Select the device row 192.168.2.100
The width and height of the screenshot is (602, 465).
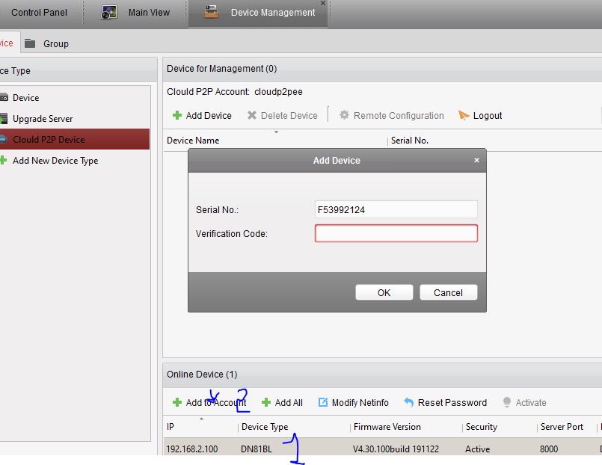click(x=383, y=449)
